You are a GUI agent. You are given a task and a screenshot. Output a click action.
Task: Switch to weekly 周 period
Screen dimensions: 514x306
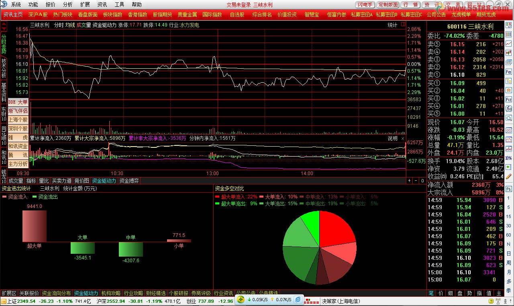coord(509,262)
